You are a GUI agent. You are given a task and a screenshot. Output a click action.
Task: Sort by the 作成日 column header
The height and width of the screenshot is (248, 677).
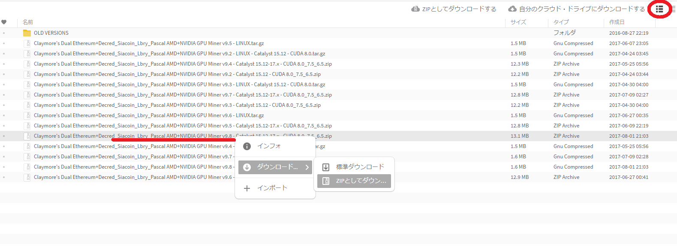click(617, 22)
